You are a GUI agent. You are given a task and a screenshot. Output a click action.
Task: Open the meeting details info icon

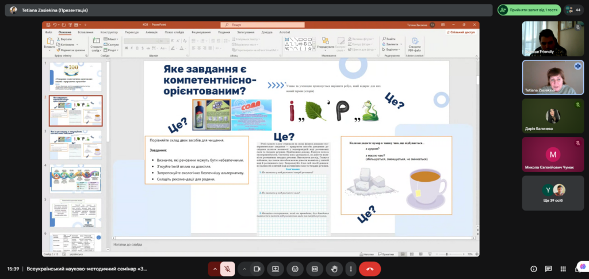(x=533, y=269)
